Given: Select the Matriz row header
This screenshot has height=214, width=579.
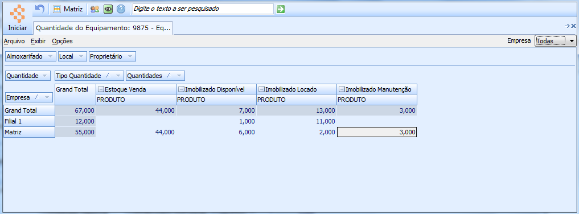Looking at the screenshot, I should point(29,131).
